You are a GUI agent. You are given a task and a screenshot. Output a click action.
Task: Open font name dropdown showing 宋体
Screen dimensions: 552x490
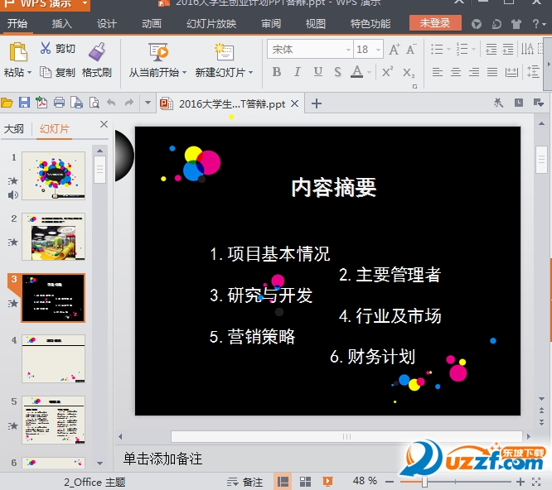(x=348, y=50)
